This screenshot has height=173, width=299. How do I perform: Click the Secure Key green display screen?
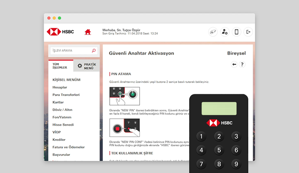click(x=219, y=109)
